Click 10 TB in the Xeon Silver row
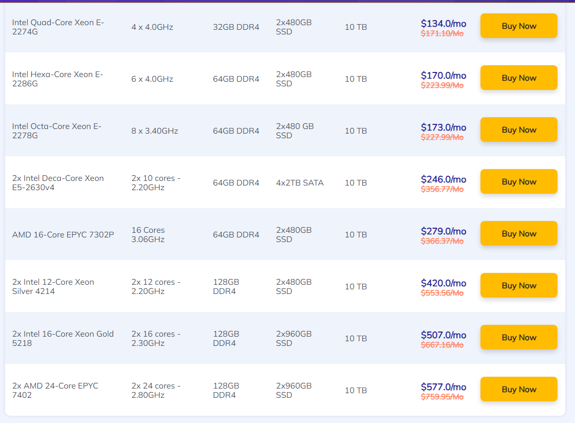This screenshot has height=423, width=575. (356, 286)
